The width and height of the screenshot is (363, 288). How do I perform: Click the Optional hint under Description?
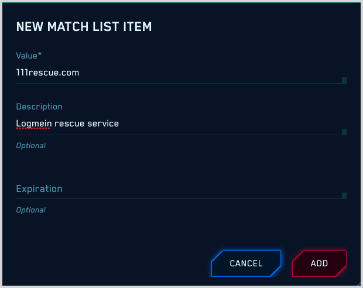pos(30,145)
